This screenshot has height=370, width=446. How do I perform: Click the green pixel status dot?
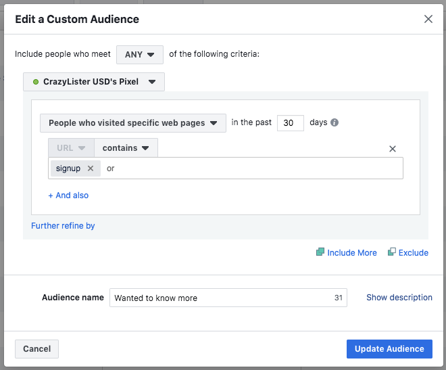click(36, 82)
